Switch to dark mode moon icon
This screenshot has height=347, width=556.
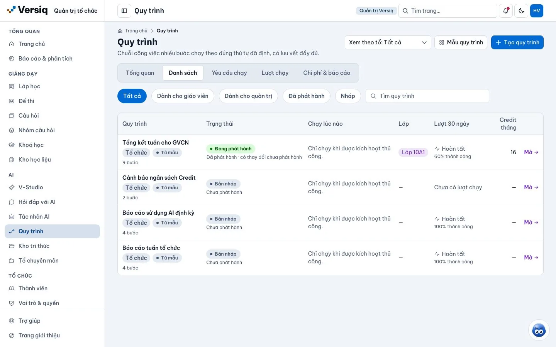[521, 11]
